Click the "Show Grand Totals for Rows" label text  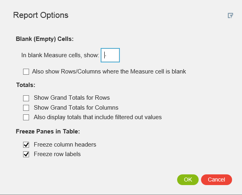72,98
